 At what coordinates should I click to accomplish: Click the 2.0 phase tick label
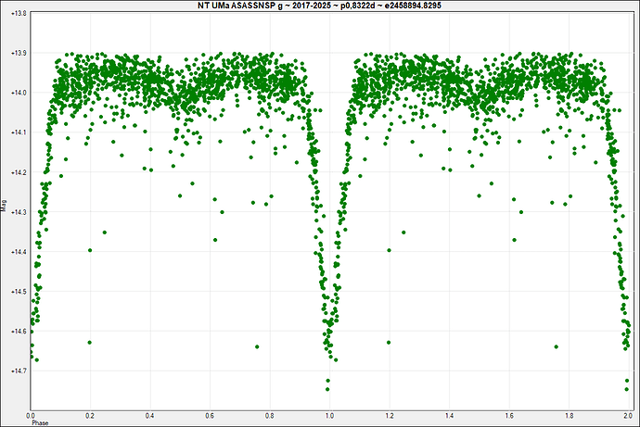(x=628, y=416)
